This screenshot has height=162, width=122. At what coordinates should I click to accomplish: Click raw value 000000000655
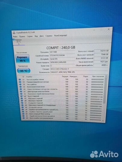[97, 87]
